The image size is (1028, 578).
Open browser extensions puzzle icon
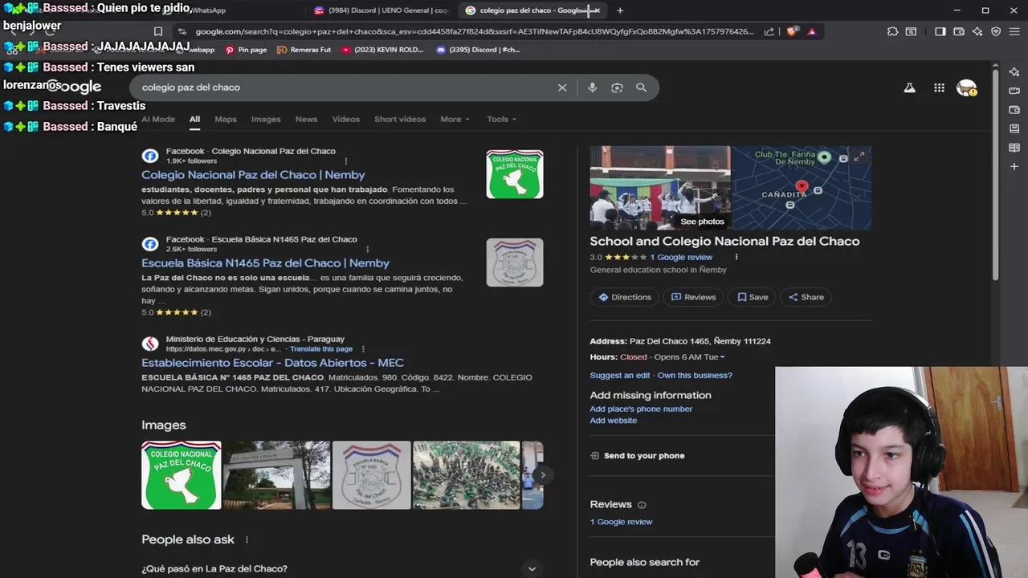[x=892, y=31]
